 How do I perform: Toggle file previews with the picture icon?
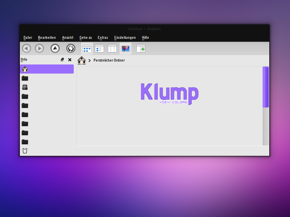(126, 48)
